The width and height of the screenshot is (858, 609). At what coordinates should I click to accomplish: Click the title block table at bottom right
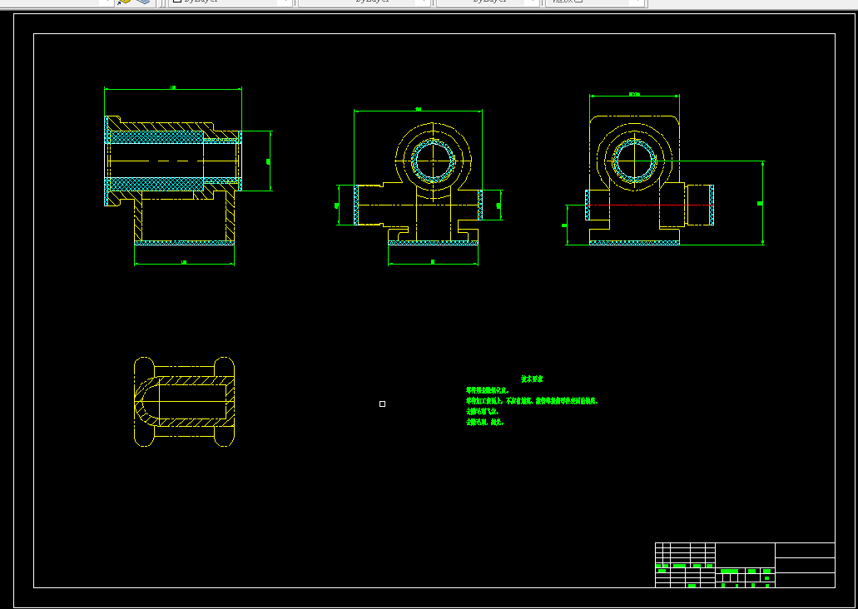tap(745, 565)
